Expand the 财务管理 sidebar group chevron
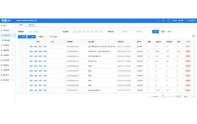The image size is (197, 124). 13,60
